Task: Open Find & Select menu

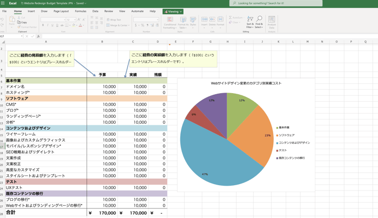Action: (259, 22)
